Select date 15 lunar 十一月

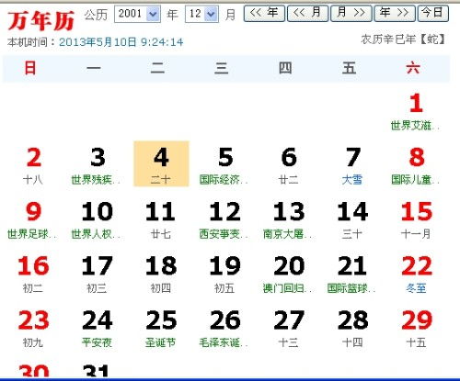[416, 219]
